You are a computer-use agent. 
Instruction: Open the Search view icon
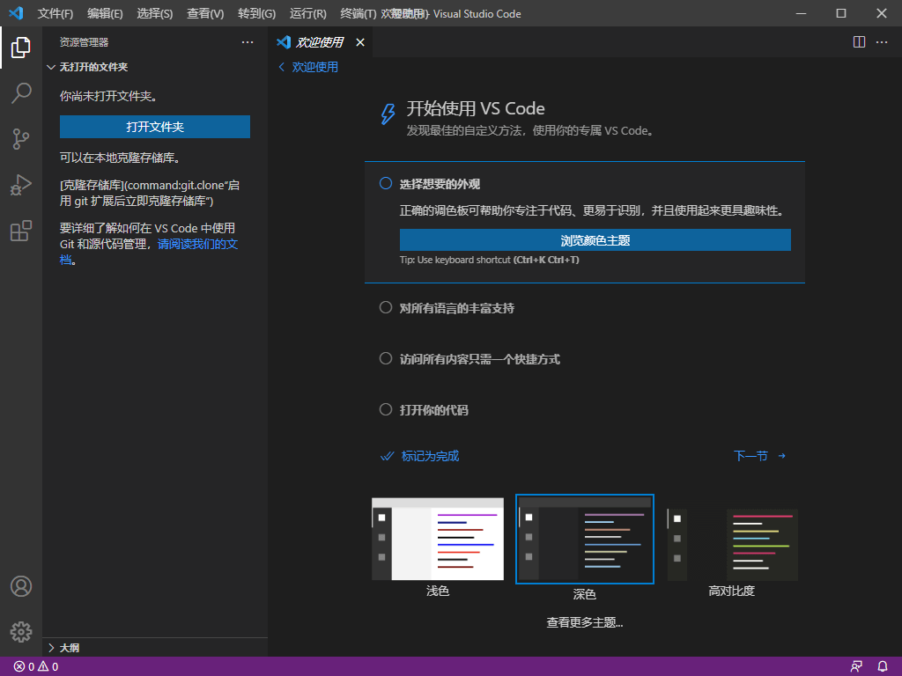[21, 92]
